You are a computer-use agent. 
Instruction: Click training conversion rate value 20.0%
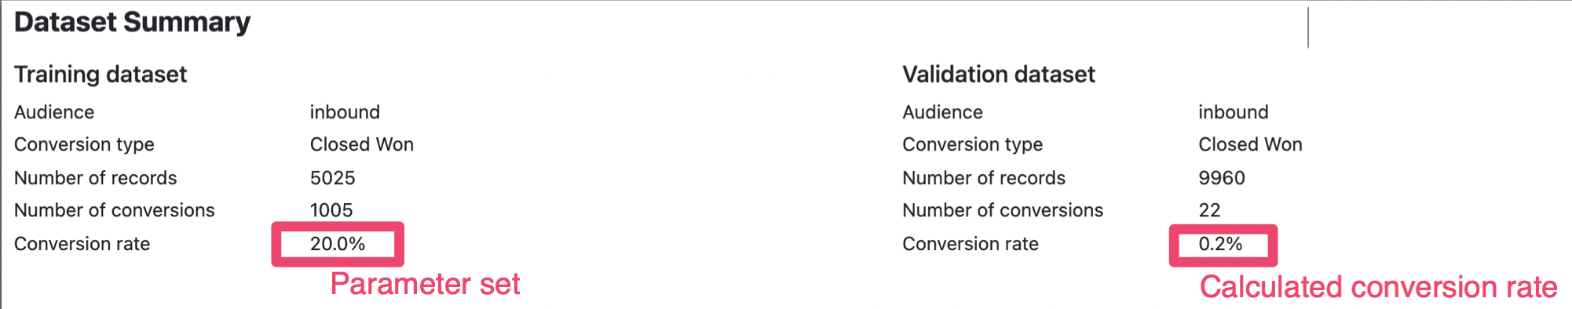pos(338,244)
